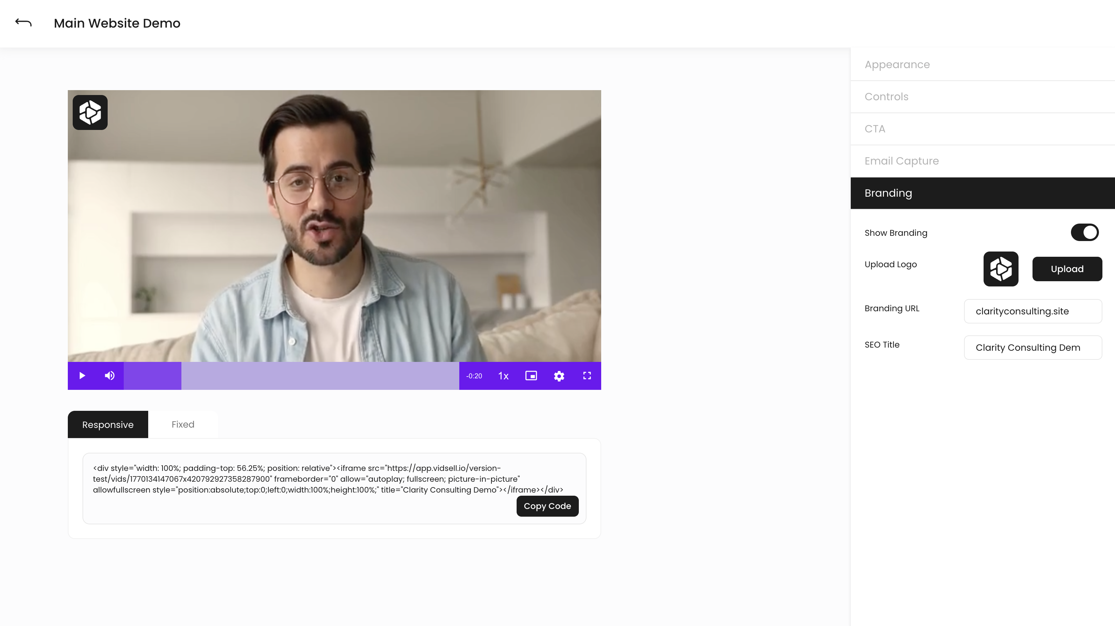Viewport: 1115px width, 626px height.
Task: Click the video progress bar
Action: pos(320,376)
